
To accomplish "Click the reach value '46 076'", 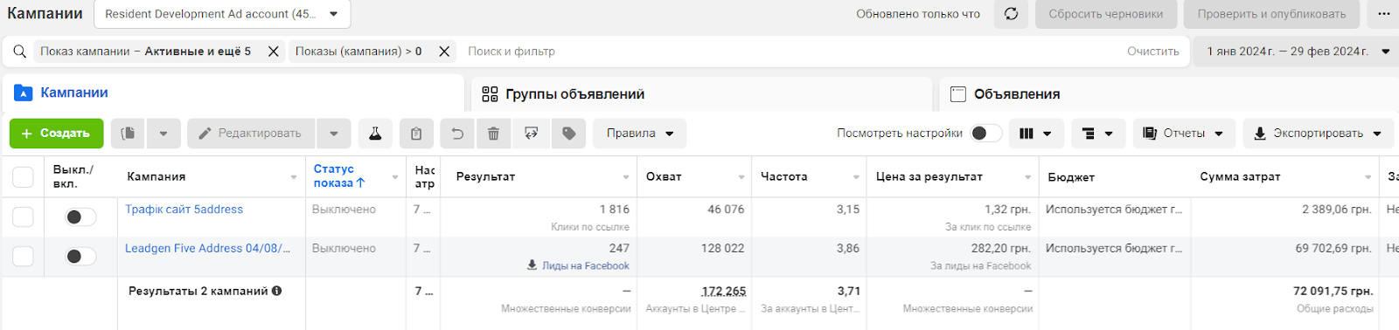I will pos(726,210).
